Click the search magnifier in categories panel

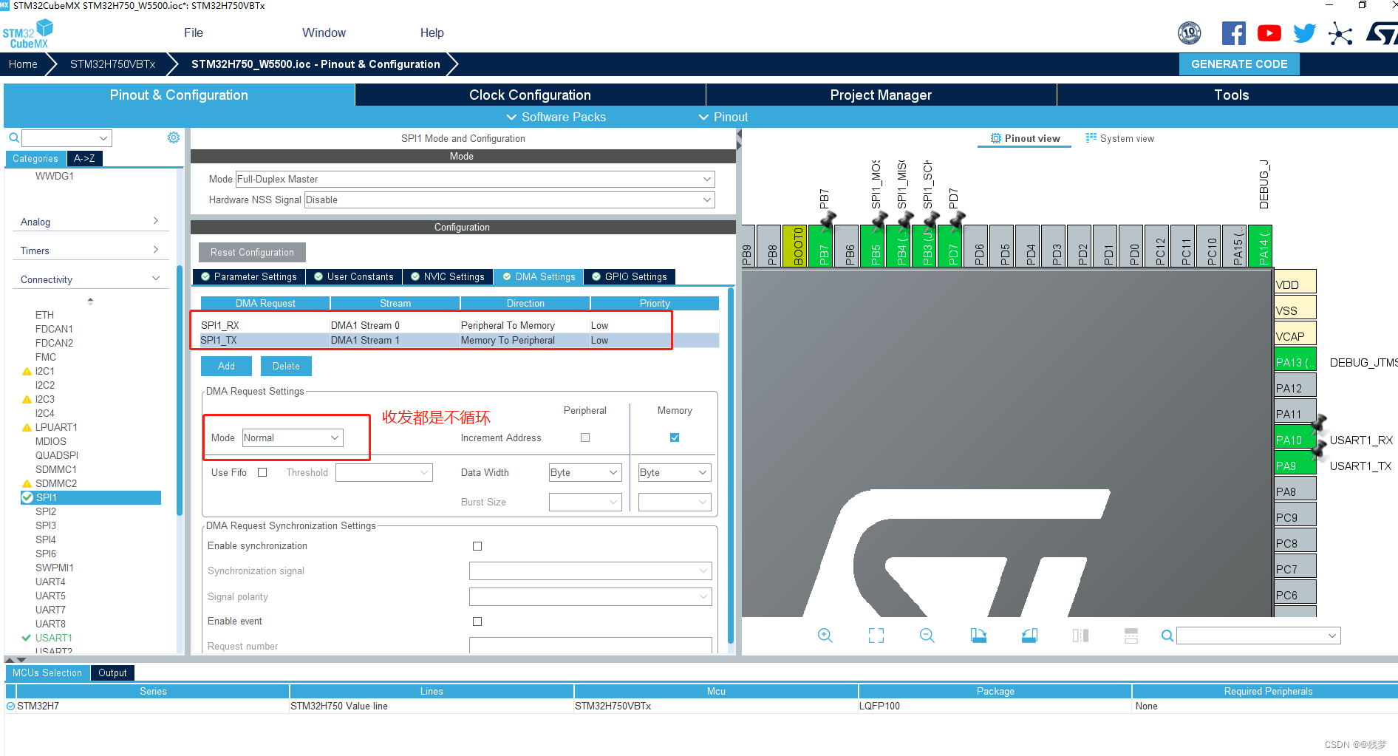point(13,138)
